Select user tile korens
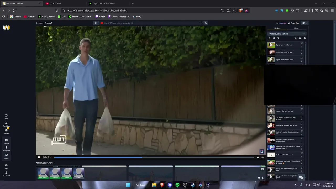This screenshot has width=336, height=189. pyautogui.click(x=67, y=174)
